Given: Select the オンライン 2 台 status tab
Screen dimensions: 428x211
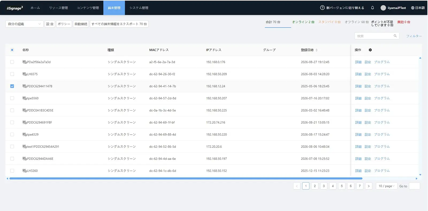Looking at the screenshot, I should pyautogui.click(x=303, y=22).
